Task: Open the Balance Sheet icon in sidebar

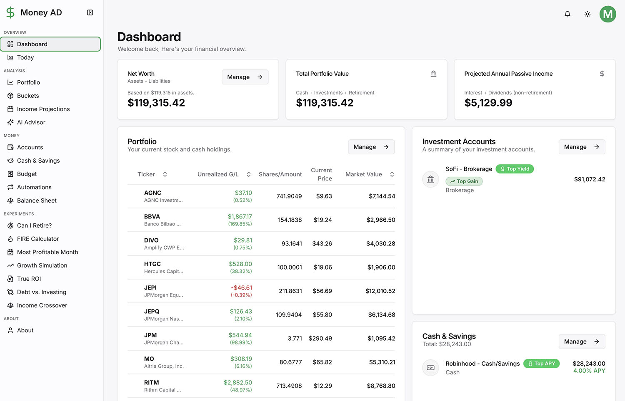Action: click(10, 200)
